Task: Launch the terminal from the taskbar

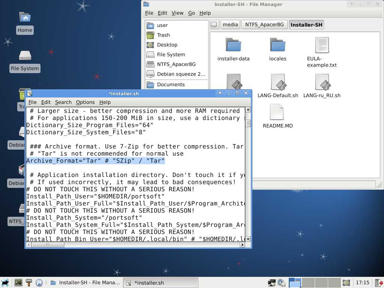Action: 18,283
